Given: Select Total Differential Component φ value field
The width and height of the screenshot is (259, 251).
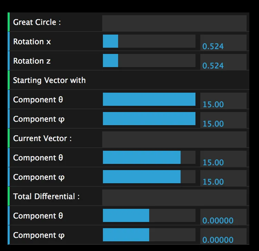Looking at the screenshot, I should pyautogui.click(x=223, y=236).
